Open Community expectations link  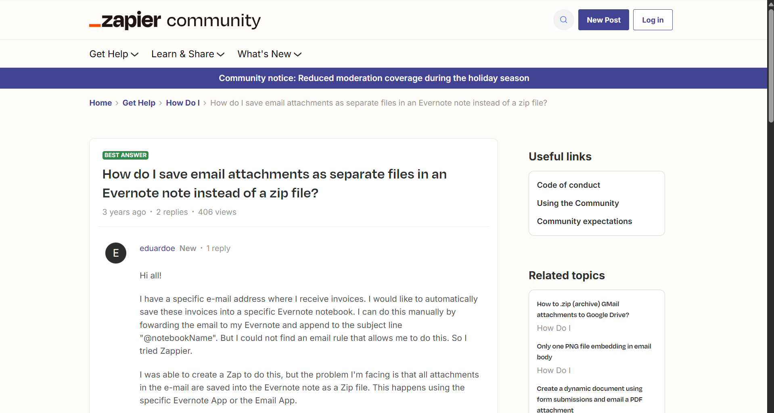[584, 221]
